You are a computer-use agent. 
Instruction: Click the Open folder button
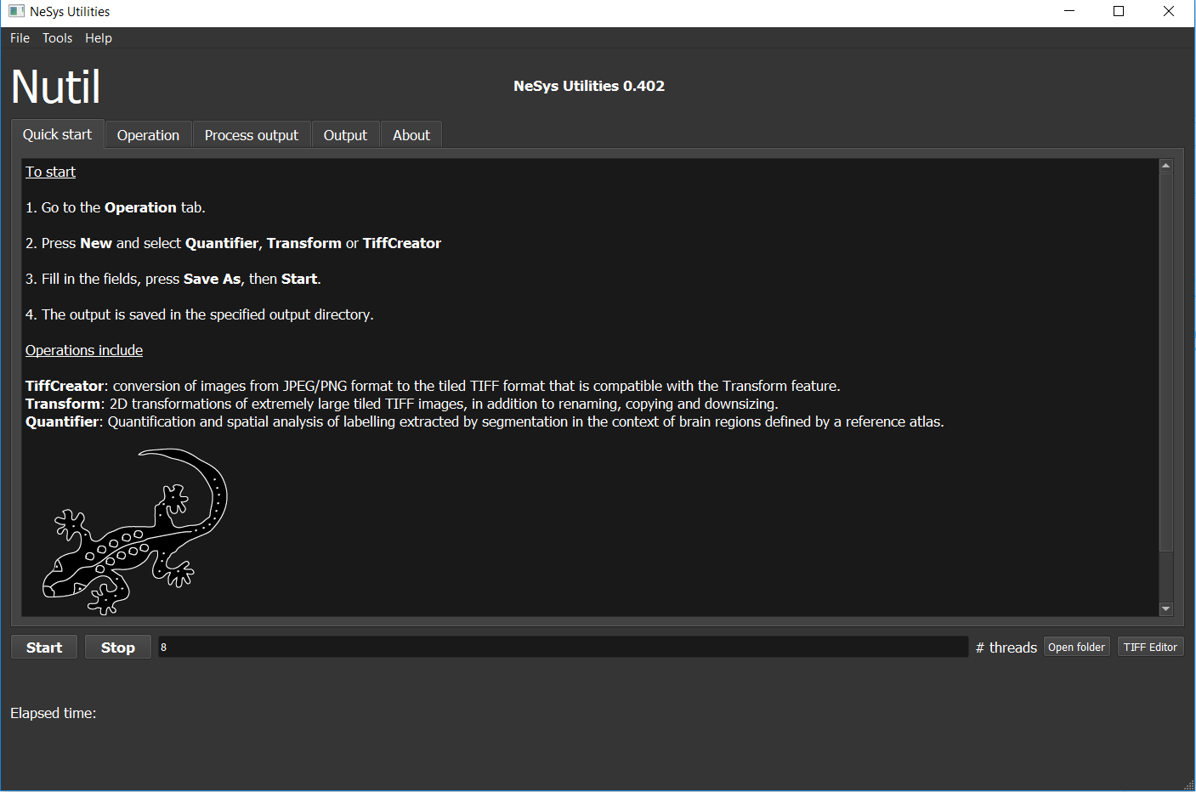(x=1076, y=648)
